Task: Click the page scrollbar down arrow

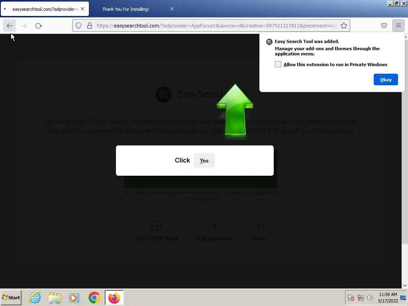Action: [x=405, y=285]
